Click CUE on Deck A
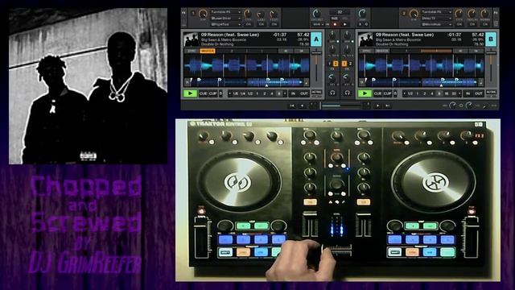Image resolution: width=515 pixels, height=290 pixels. pyautogui.click(x=203, y=93)
